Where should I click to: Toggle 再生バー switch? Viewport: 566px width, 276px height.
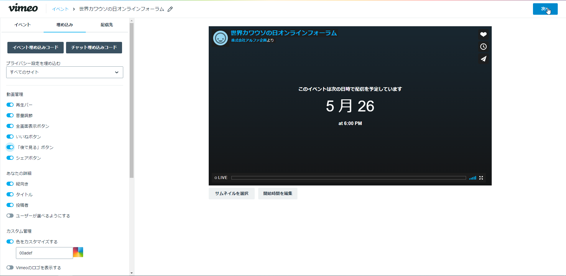pyautogui.click(x=10, y=105)
